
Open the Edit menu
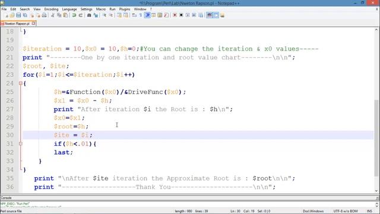(13, 10)
